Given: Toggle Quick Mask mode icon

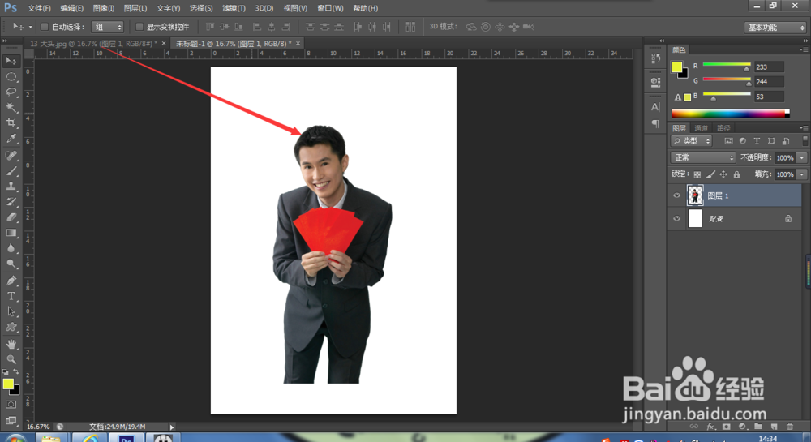Looking at the screenshot, I should pyautogui.click(x=11, y=405).
